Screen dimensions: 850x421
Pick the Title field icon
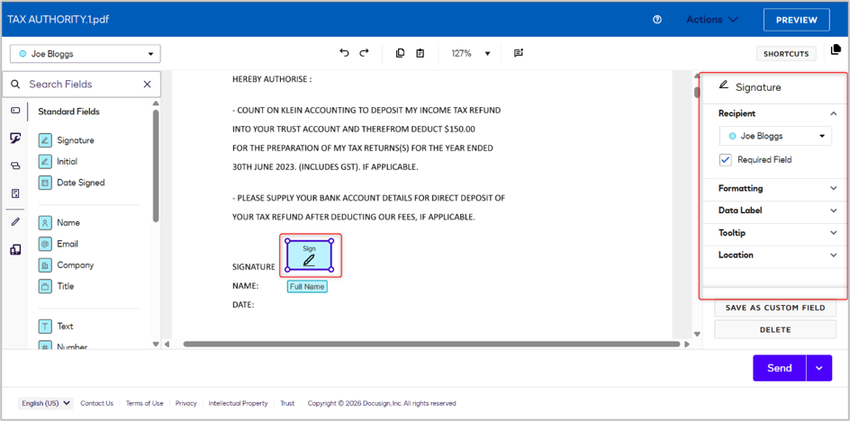(45, 286)
